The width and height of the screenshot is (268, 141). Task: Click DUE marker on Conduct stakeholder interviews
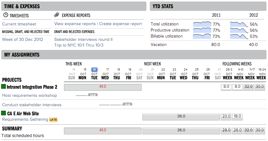coord(128,104)
